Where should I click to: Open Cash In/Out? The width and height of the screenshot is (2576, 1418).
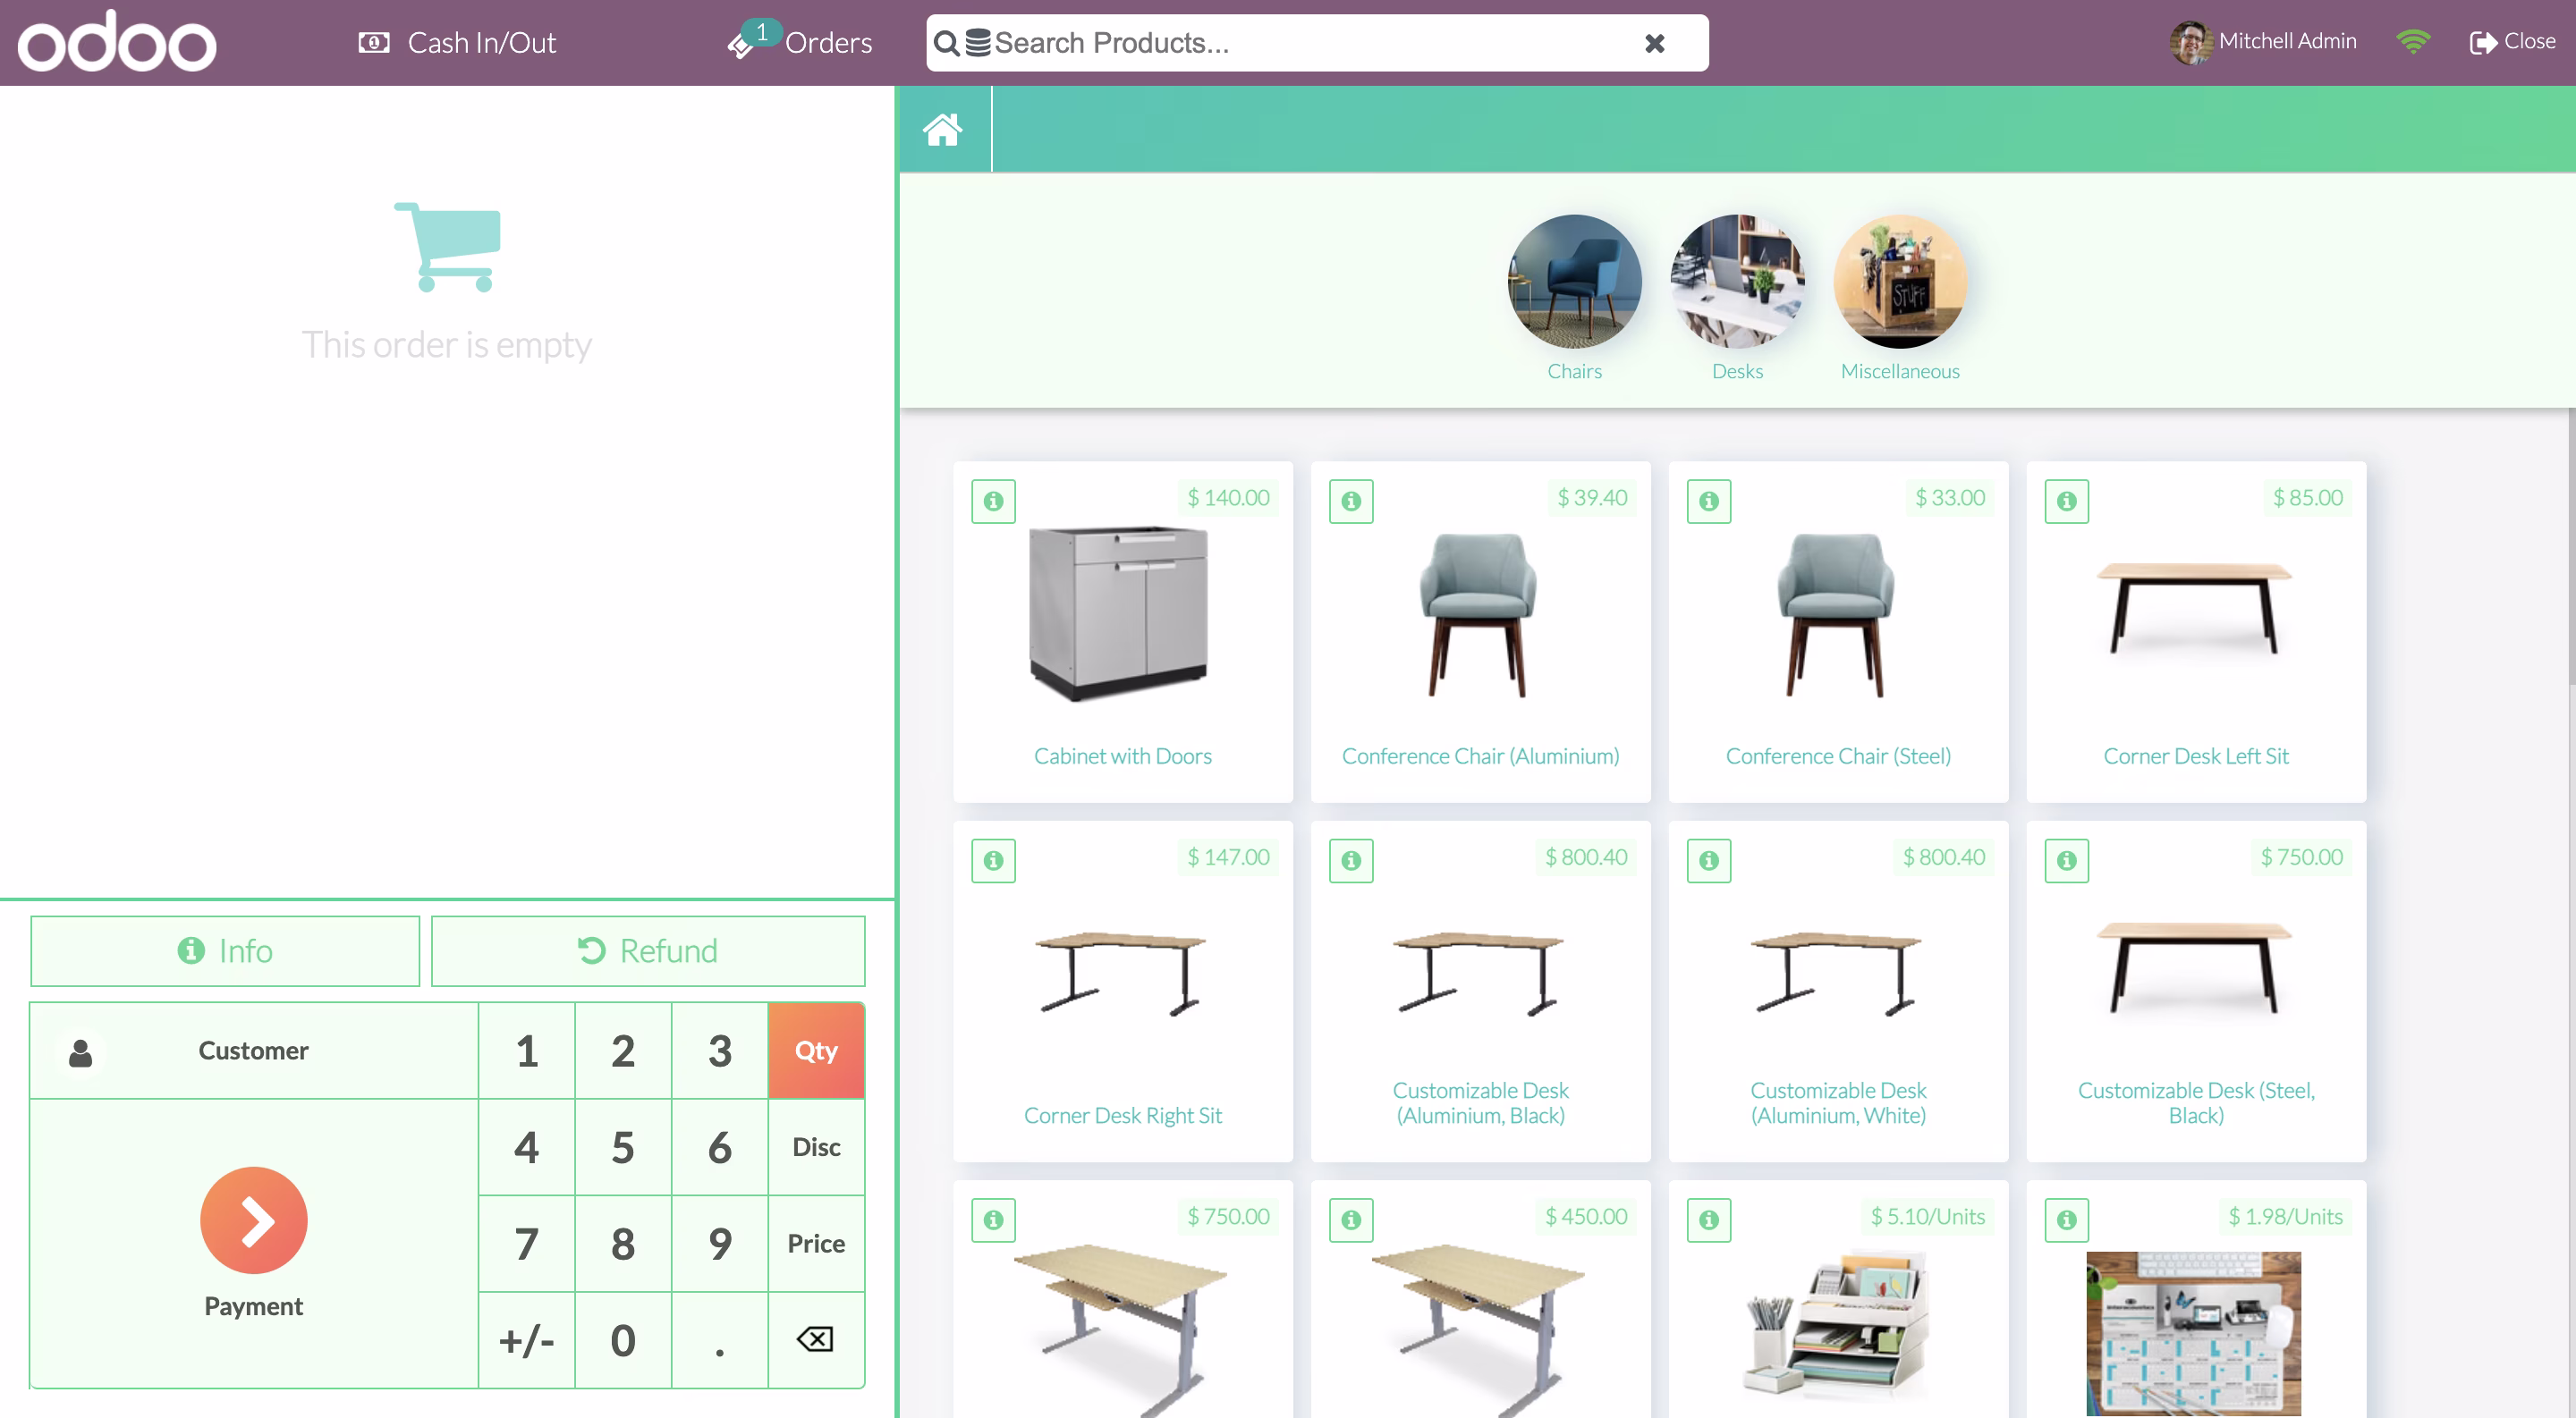[x=457, y=43]
